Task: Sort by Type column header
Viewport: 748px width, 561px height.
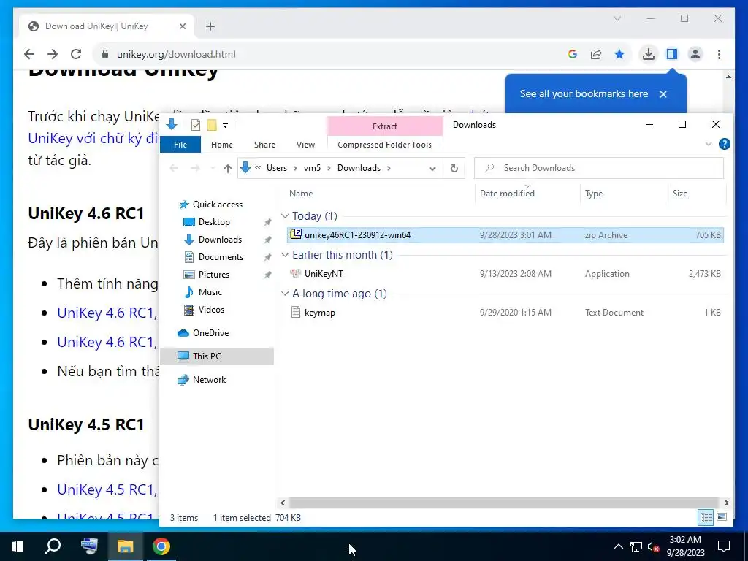Action: tap(594, 193)
